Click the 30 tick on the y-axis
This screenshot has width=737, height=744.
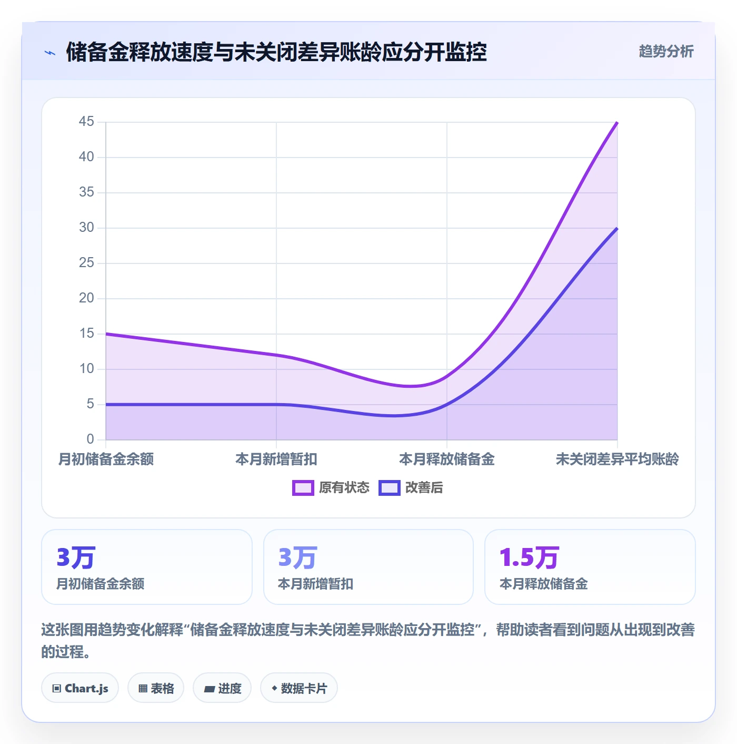[86, 228]
